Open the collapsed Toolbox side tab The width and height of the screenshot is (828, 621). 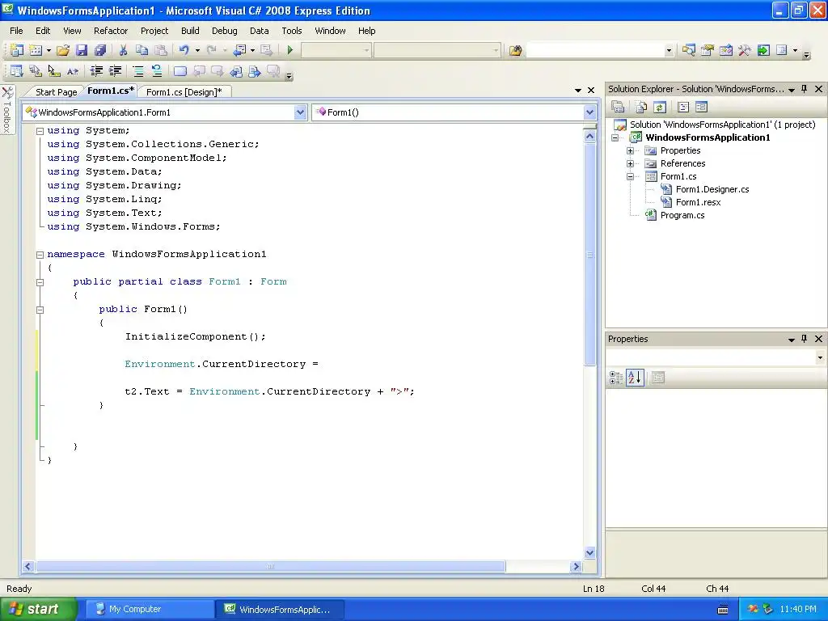7,110
